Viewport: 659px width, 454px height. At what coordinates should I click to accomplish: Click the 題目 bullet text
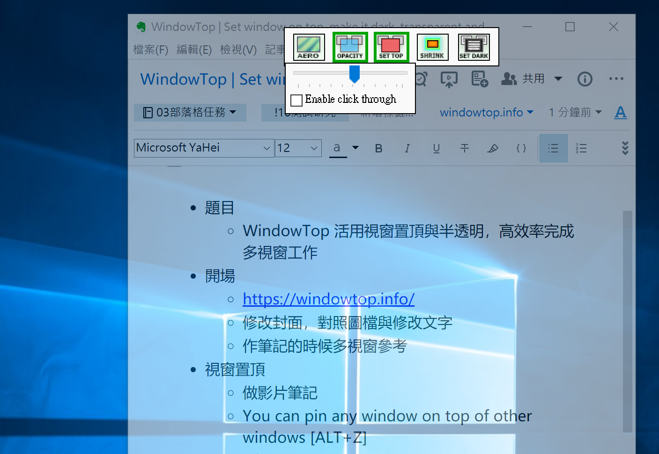220,208
